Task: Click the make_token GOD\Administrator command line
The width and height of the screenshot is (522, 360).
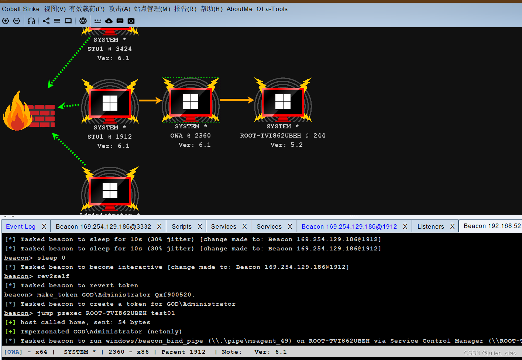Action: coord(99,295)
